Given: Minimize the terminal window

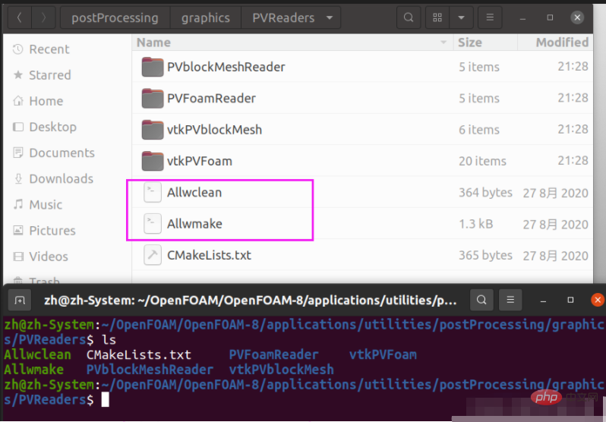Looking at the screenshot, I should click(543, 301).
